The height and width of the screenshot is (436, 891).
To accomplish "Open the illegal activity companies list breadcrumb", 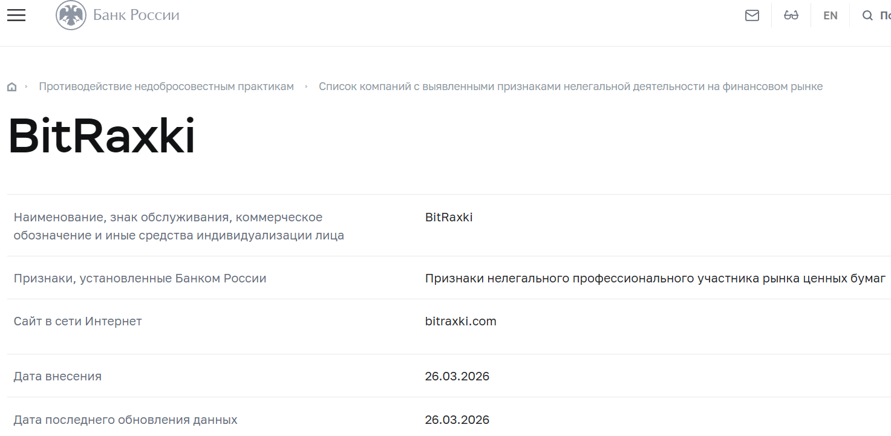I will [571, 86].
